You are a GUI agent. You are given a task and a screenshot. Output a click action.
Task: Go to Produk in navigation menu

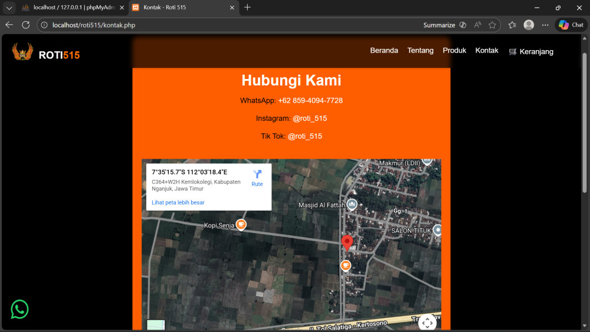click(x=454, y=51)
